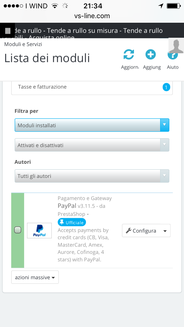Open the Attivati e disattivati dropdown

click(92, 145)
